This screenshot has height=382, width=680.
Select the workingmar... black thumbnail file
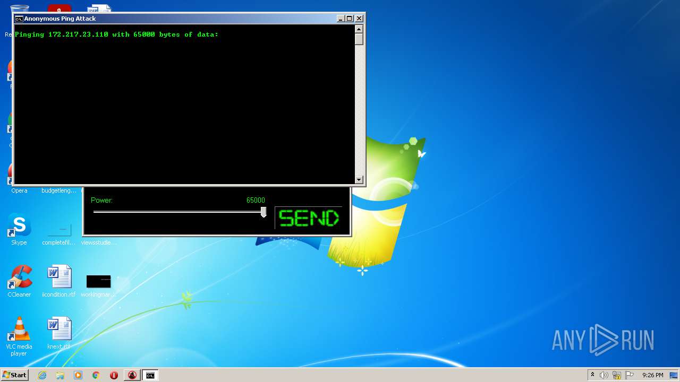pyautogui.click(x=98, y=285)
